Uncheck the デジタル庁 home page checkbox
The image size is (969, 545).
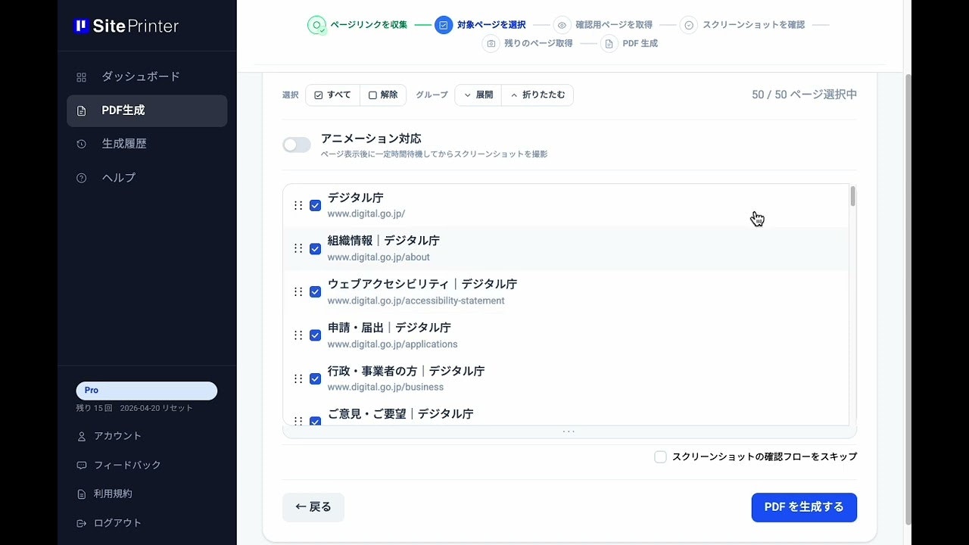tap(316, 206)
